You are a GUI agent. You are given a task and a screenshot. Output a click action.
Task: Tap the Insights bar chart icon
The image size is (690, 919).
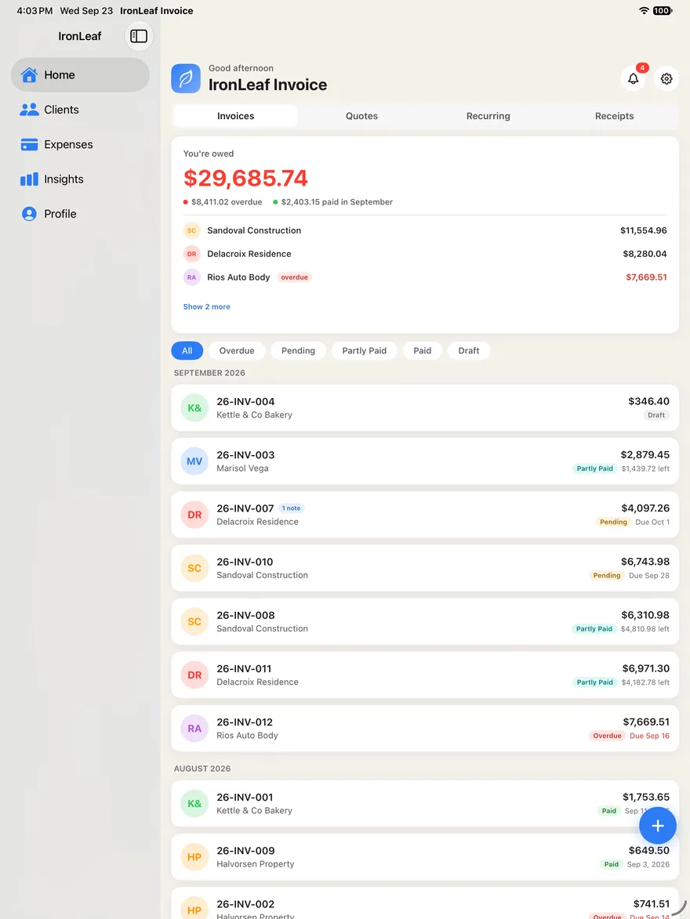coord(29,179)
